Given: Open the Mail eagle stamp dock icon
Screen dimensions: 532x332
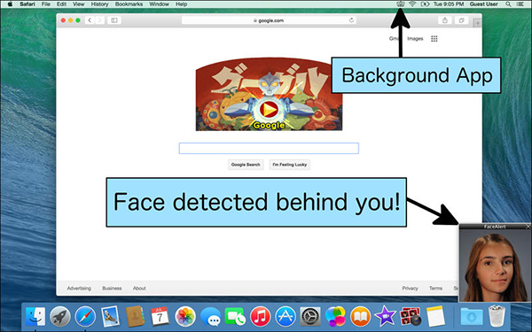Looking at the screenshot, I should (x=110, y=316).
